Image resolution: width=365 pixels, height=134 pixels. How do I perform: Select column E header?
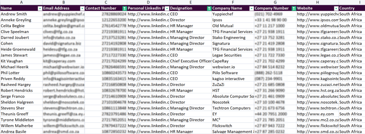[x=191, y=2]
